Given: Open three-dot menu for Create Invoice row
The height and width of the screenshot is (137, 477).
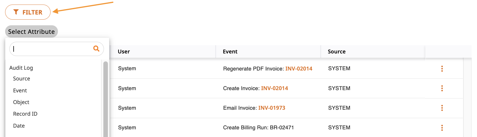Looking at the screenshot, I should (x=442, y=88).
